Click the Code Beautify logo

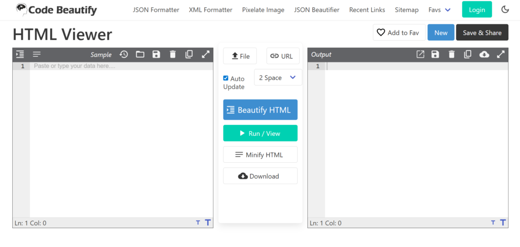(x=56, y=10)
